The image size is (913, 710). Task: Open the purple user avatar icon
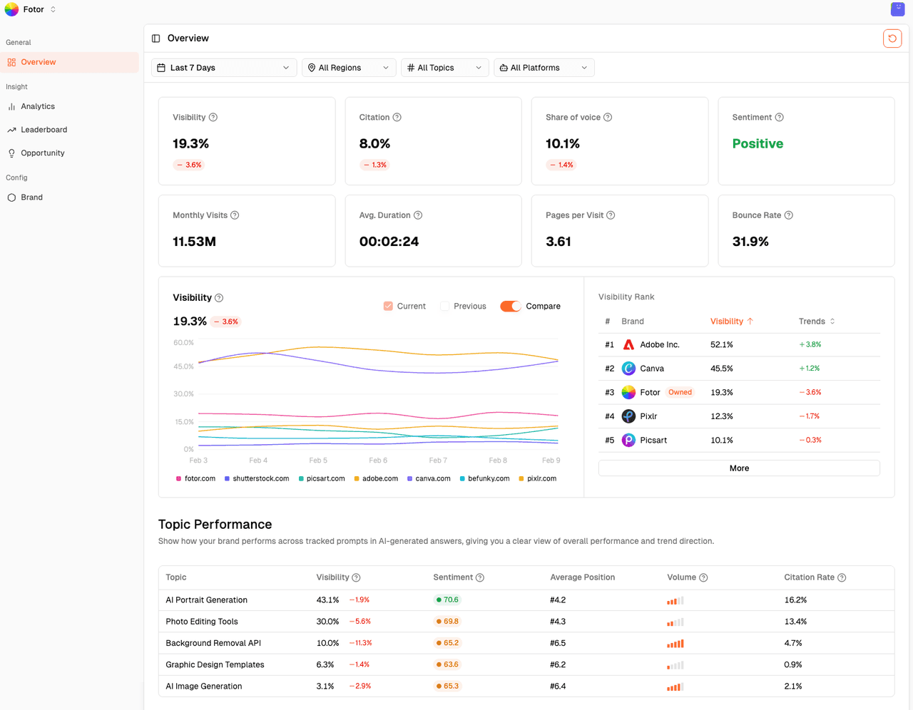(898, 9)
